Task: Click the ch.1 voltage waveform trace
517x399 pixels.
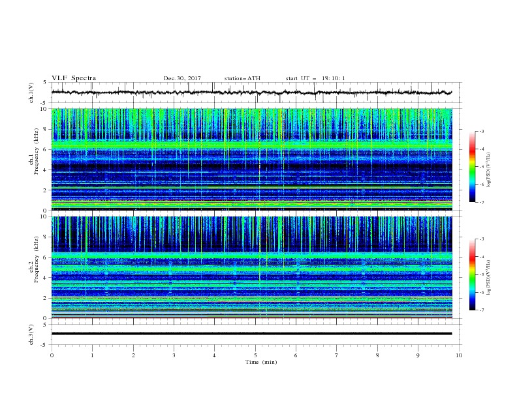Action: [x=251, y=93]
